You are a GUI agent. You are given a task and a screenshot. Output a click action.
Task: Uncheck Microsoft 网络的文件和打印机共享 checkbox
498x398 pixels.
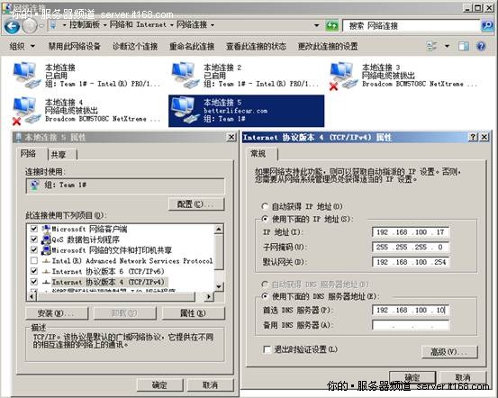(x=34, y=250)
